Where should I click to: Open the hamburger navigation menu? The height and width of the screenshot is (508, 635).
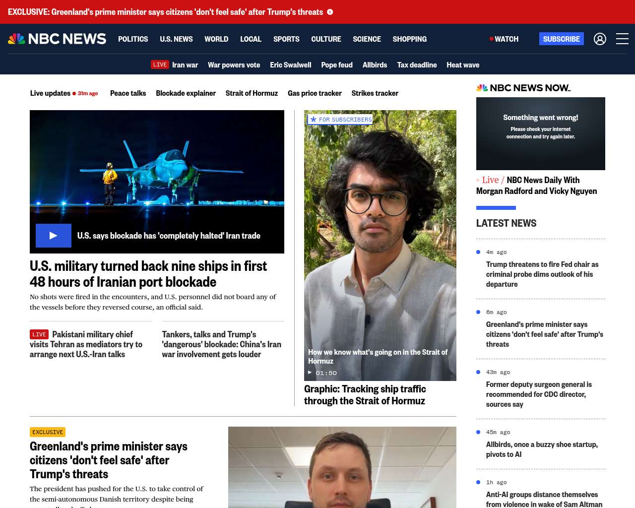tap(622, 39)
